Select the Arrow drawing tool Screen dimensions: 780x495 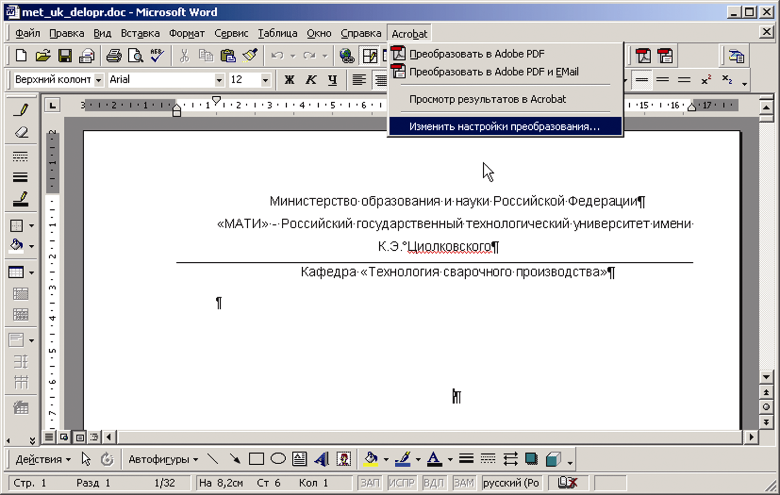234,459
